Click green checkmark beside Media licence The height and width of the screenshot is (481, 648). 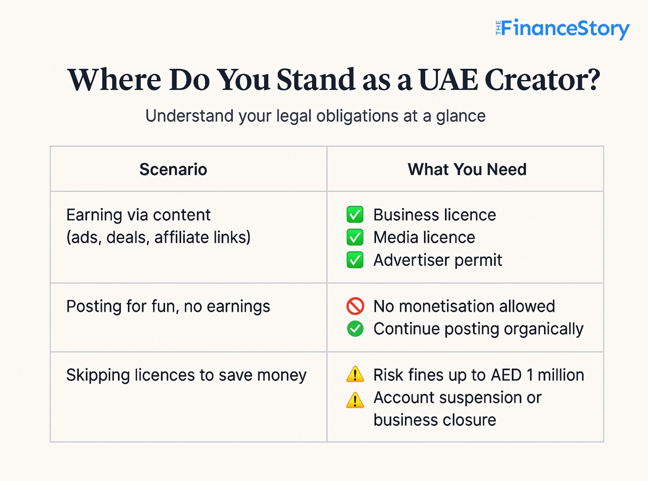[355, 237]
